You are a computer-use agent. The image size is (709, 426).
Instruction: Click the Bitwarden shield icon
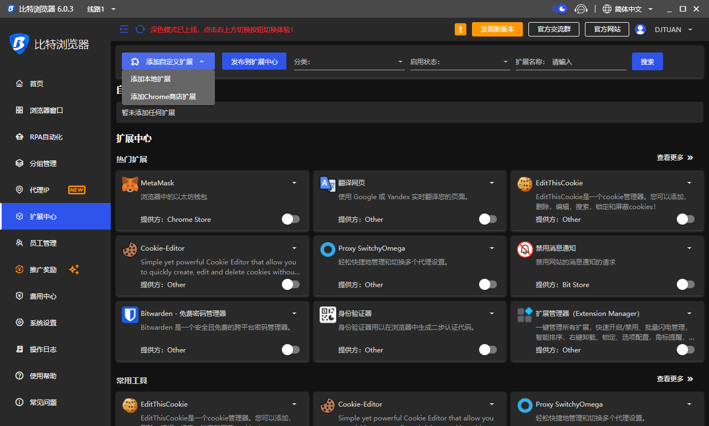click(x=130, y=315)
